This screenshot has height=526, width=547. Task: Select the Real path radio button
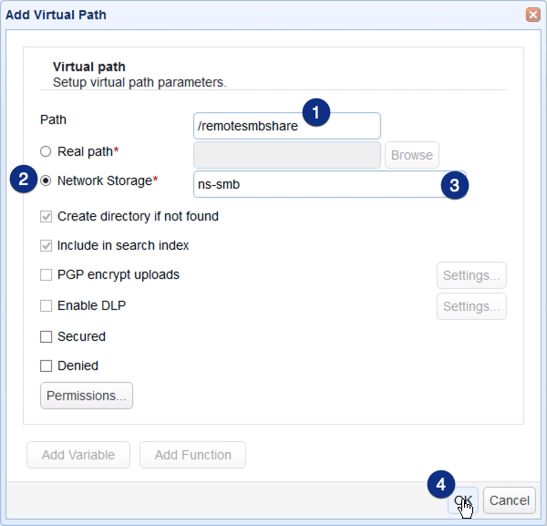pos(46,151)
